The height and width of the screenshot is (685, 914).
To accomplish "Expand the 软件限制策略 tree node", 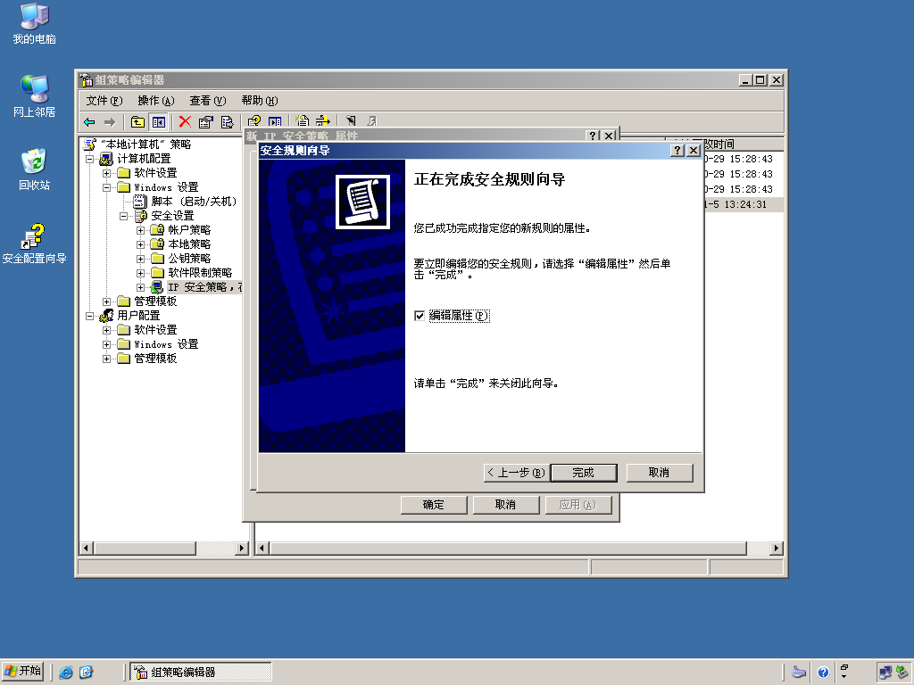I will [x=140, y=273].
